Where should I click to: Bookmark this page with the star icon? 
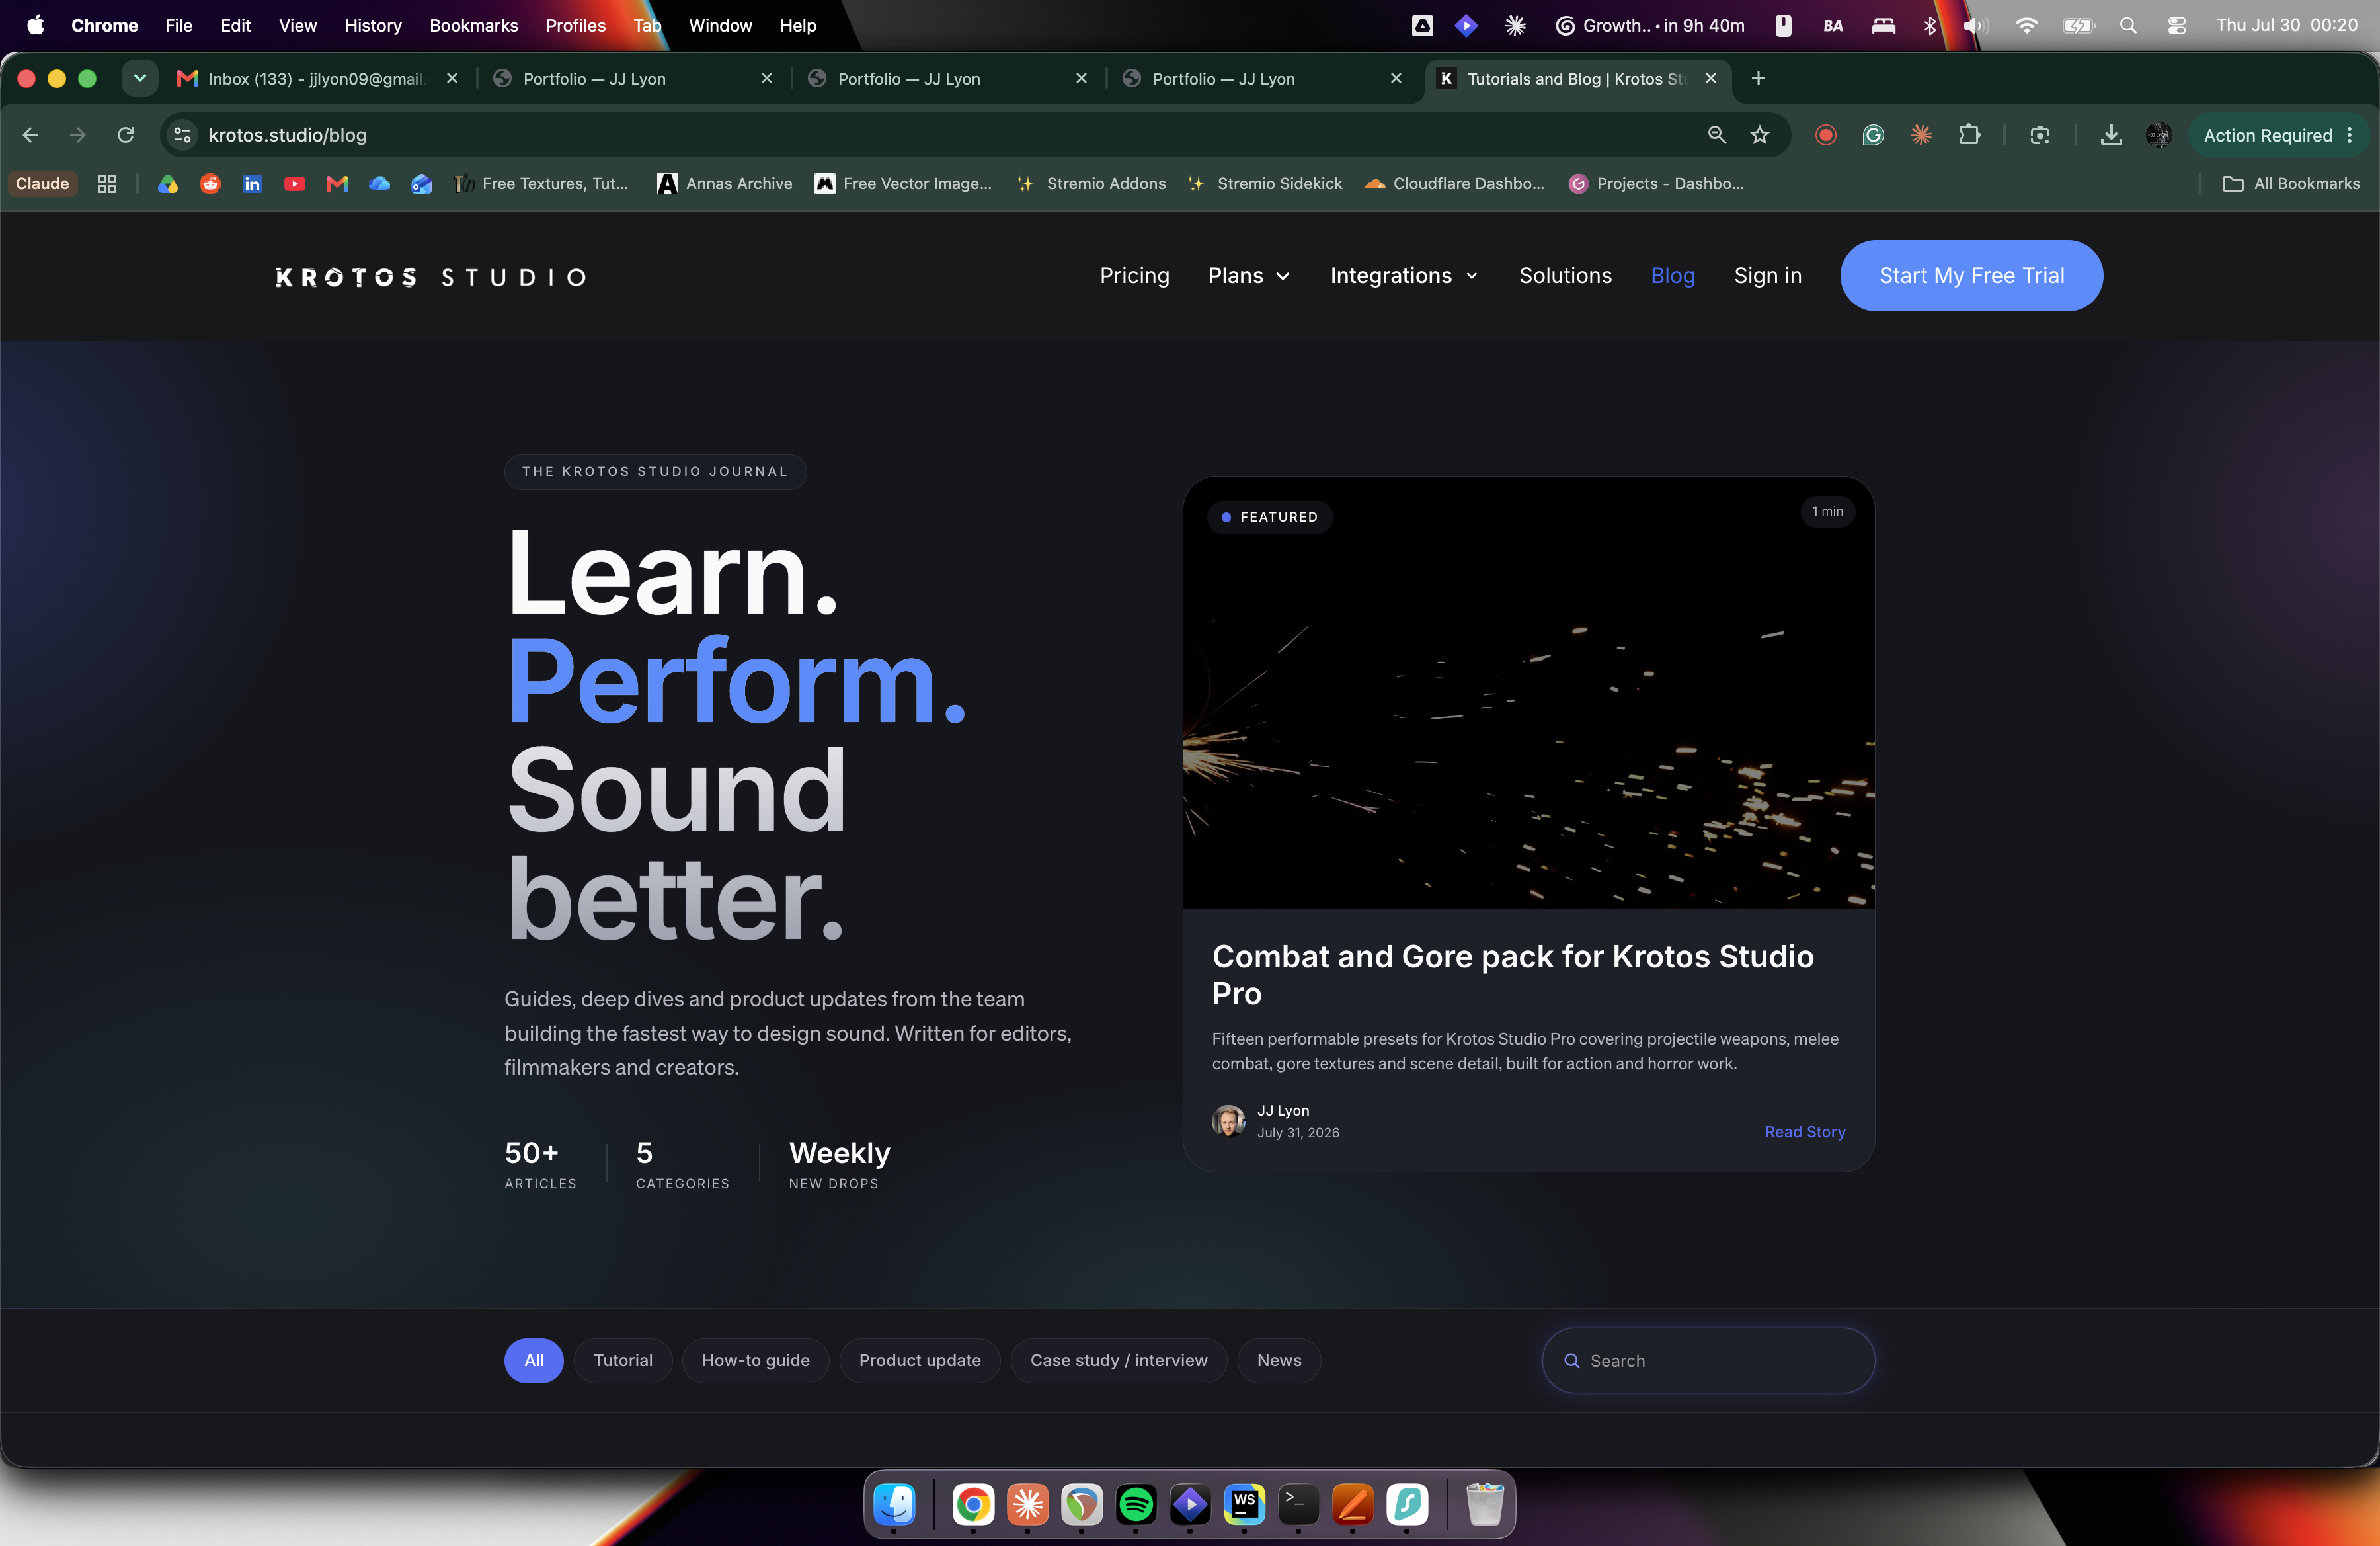pos(1760,135)
